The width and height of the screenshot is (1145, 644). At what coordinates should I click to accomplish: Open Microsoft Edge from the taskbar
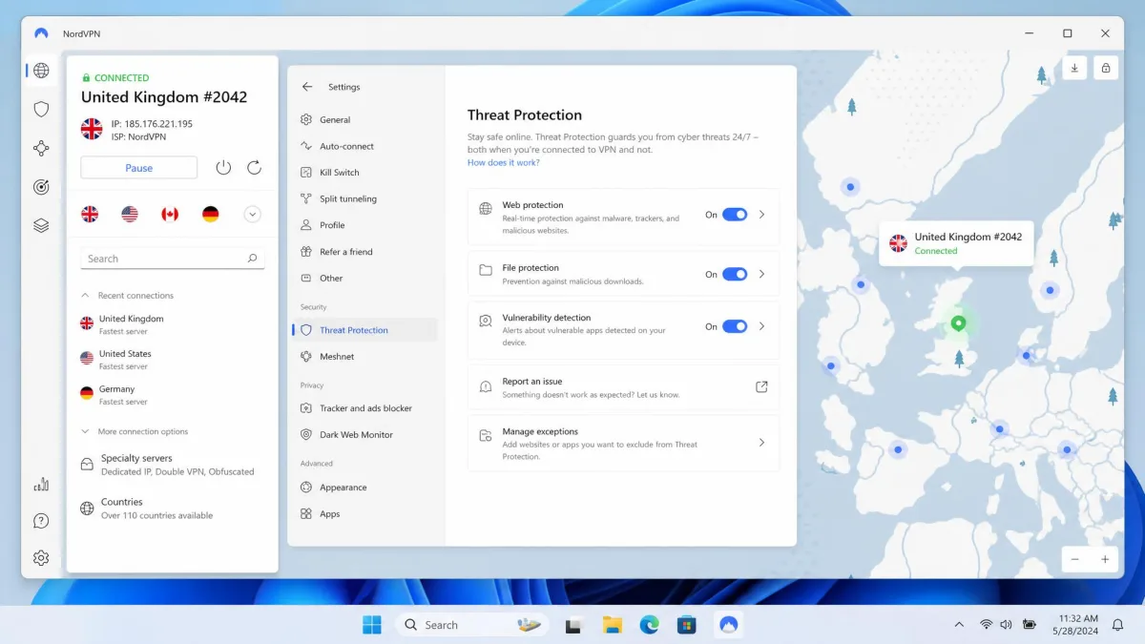pyautogui.click(x=649, y=625)
